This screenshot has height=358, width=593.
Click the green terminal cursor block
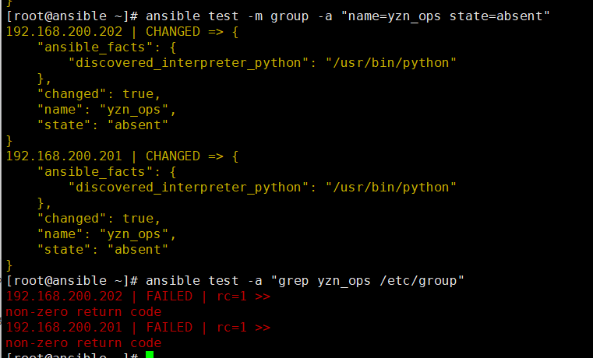point(150,355)
